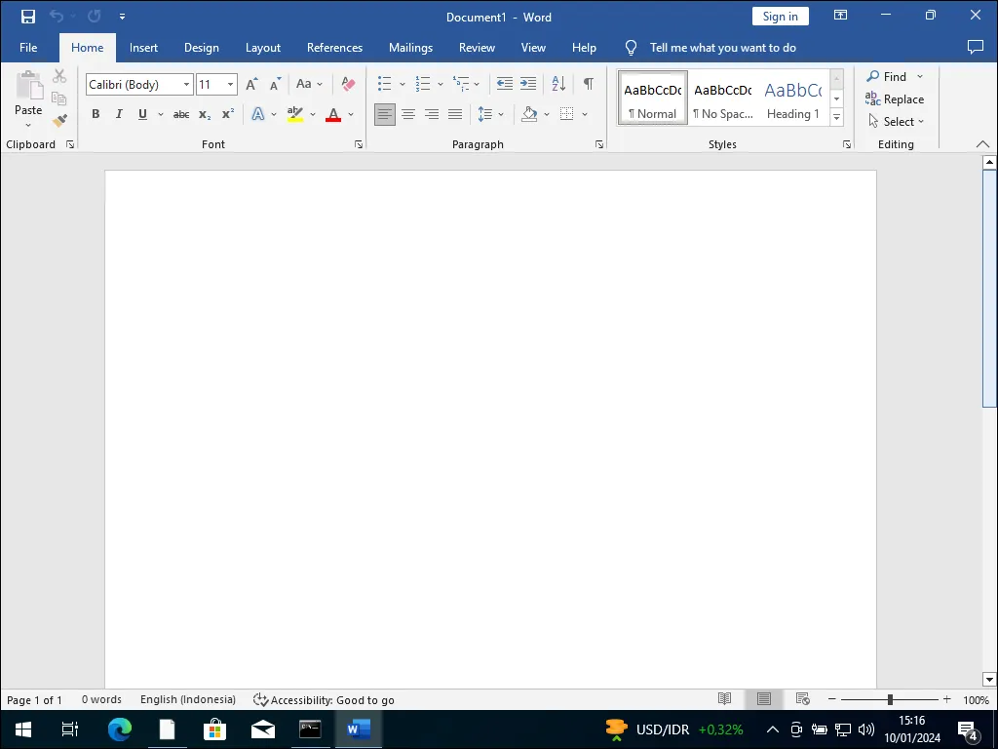This screenshot has width=998, height=749.
Task: Click the Tell me what you want field
Action: [x=722, y=48]
